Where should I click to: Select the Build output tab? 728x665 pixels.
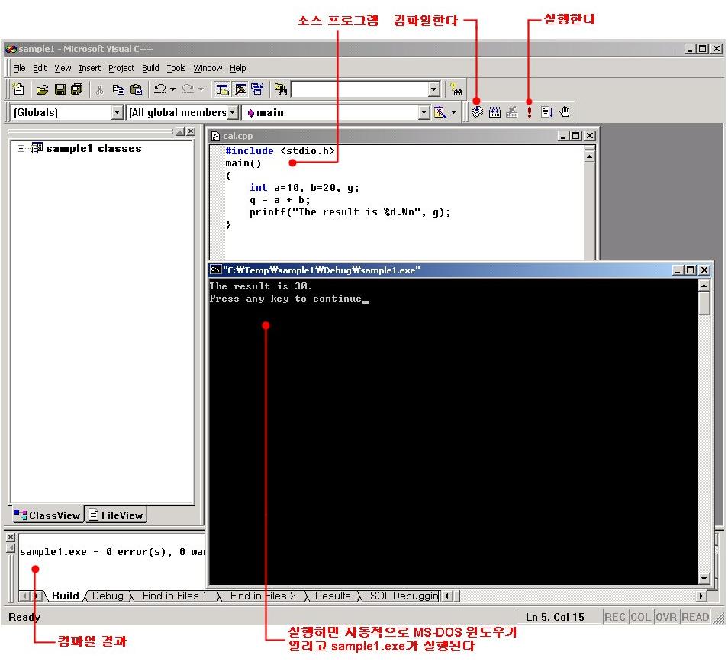[65, 596]
